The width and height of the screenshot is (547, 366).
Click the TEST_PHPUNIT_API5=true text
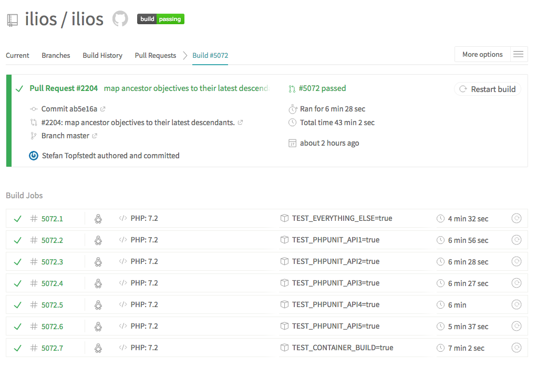point(336,326)
